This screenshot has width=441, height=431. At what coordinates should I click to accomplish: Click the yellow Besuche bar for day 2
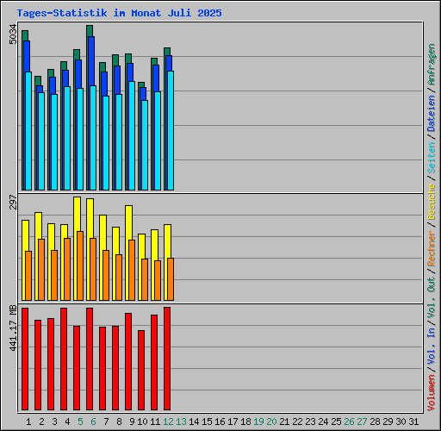pos(38,226)
